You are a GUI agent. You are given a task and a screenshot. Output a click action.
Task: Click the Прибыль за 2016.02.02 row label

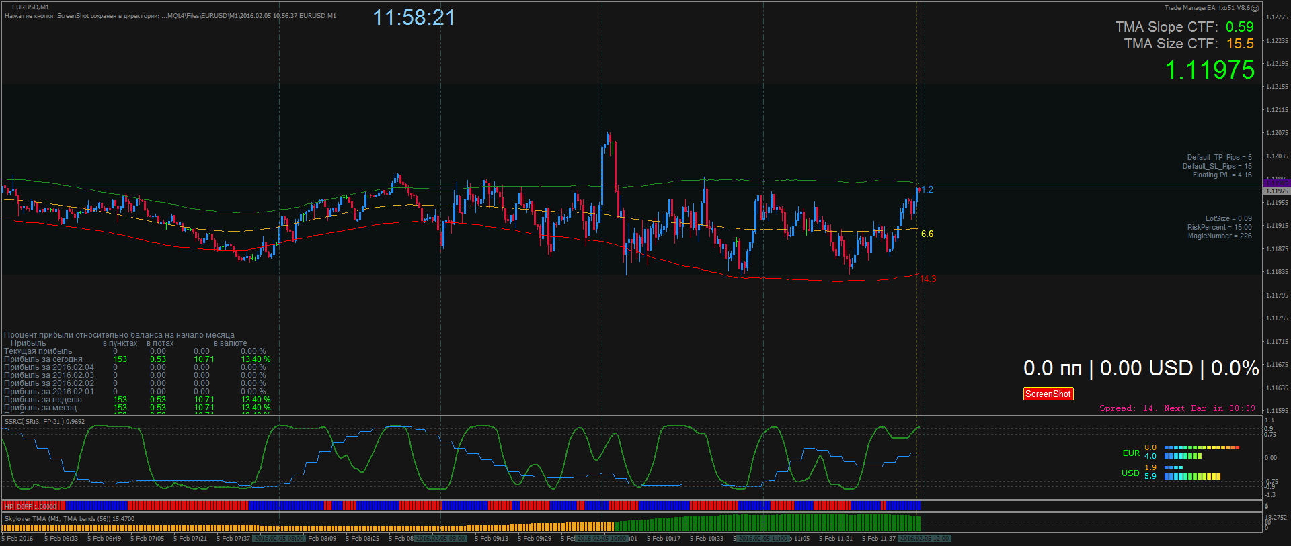tap(49, 383)
